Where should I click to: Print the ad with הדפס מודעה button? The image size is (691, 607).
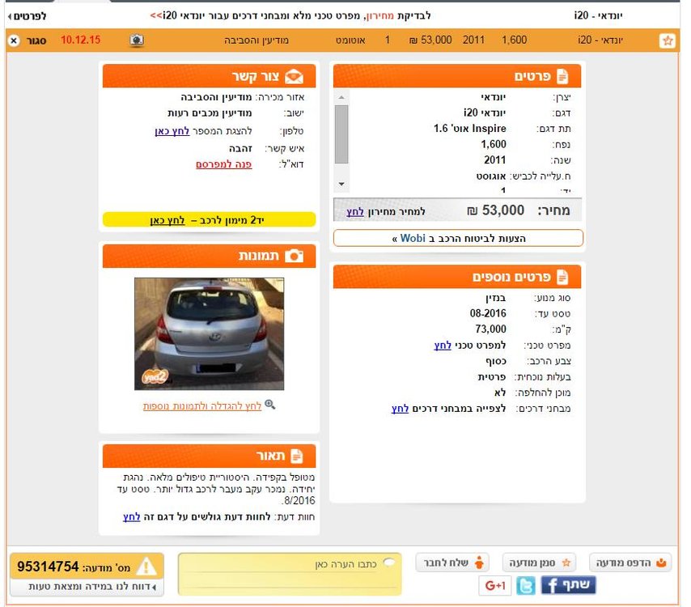630,562
